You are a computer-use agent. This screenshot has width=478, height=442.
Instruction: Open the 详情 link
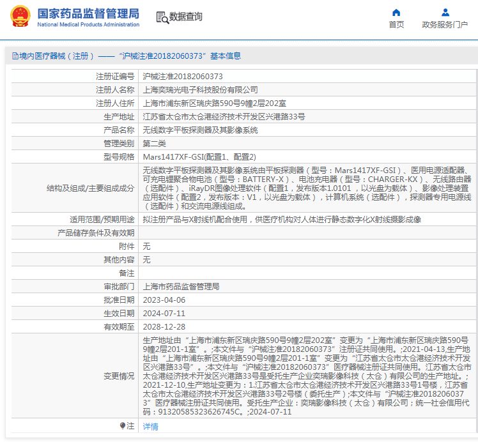(150, 426)
